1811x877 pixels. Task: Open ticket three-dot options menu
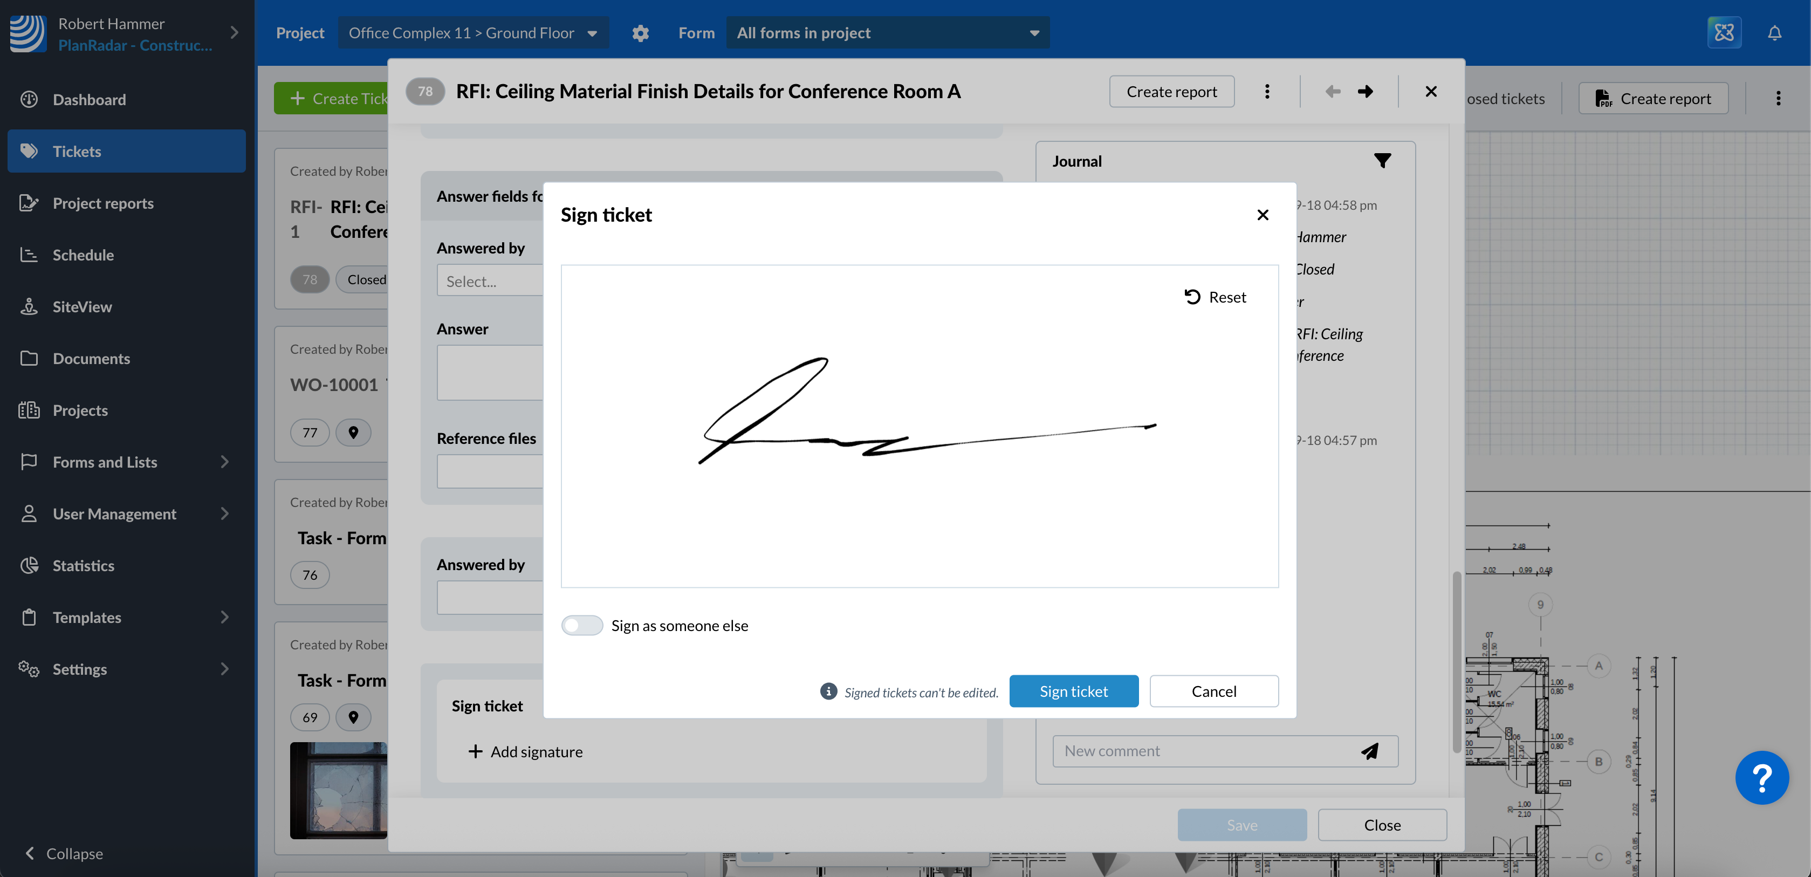tap(1267, 92)
